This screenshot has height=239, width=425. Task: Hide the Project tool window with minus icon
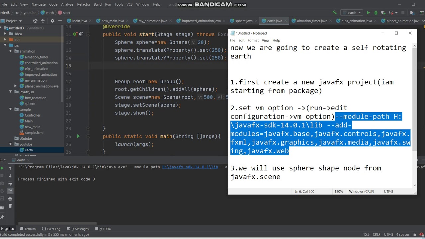tap(60, 21)
